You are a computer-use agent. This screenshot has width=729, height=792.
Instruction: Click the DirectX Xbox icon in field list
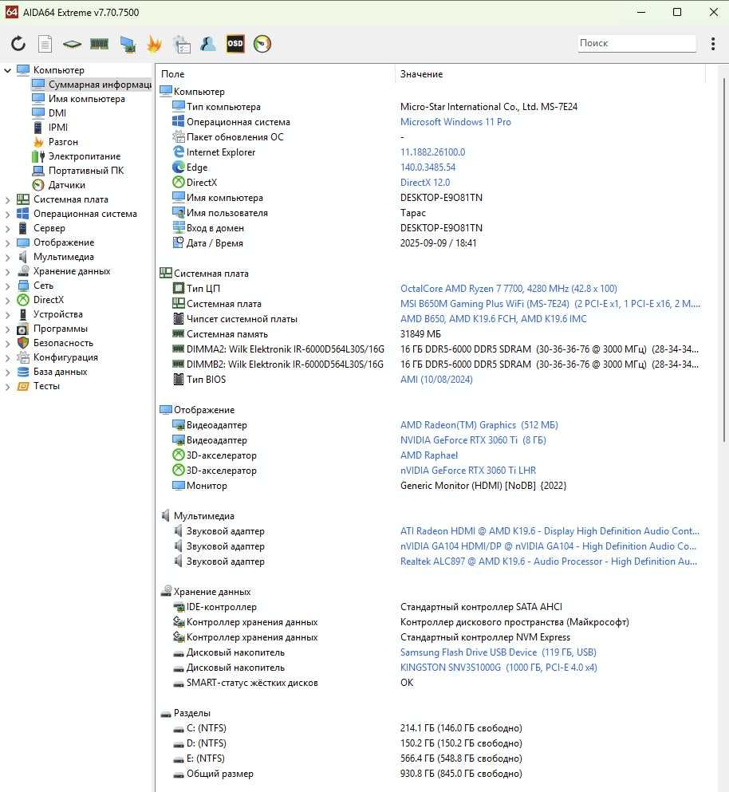click(179, 182)
